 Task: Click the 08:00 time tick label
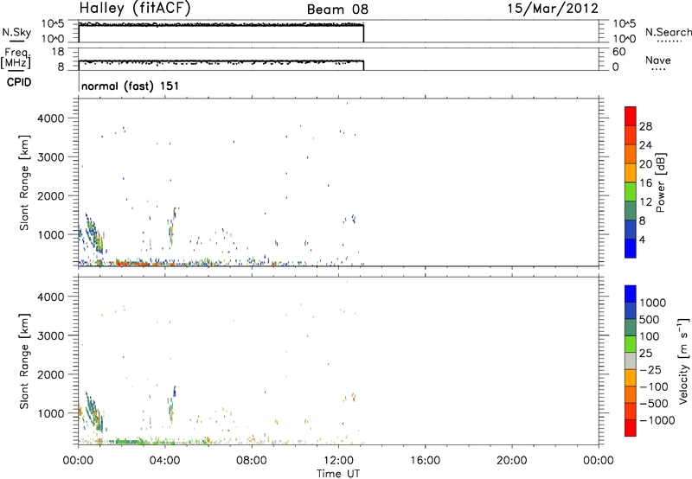252,461
